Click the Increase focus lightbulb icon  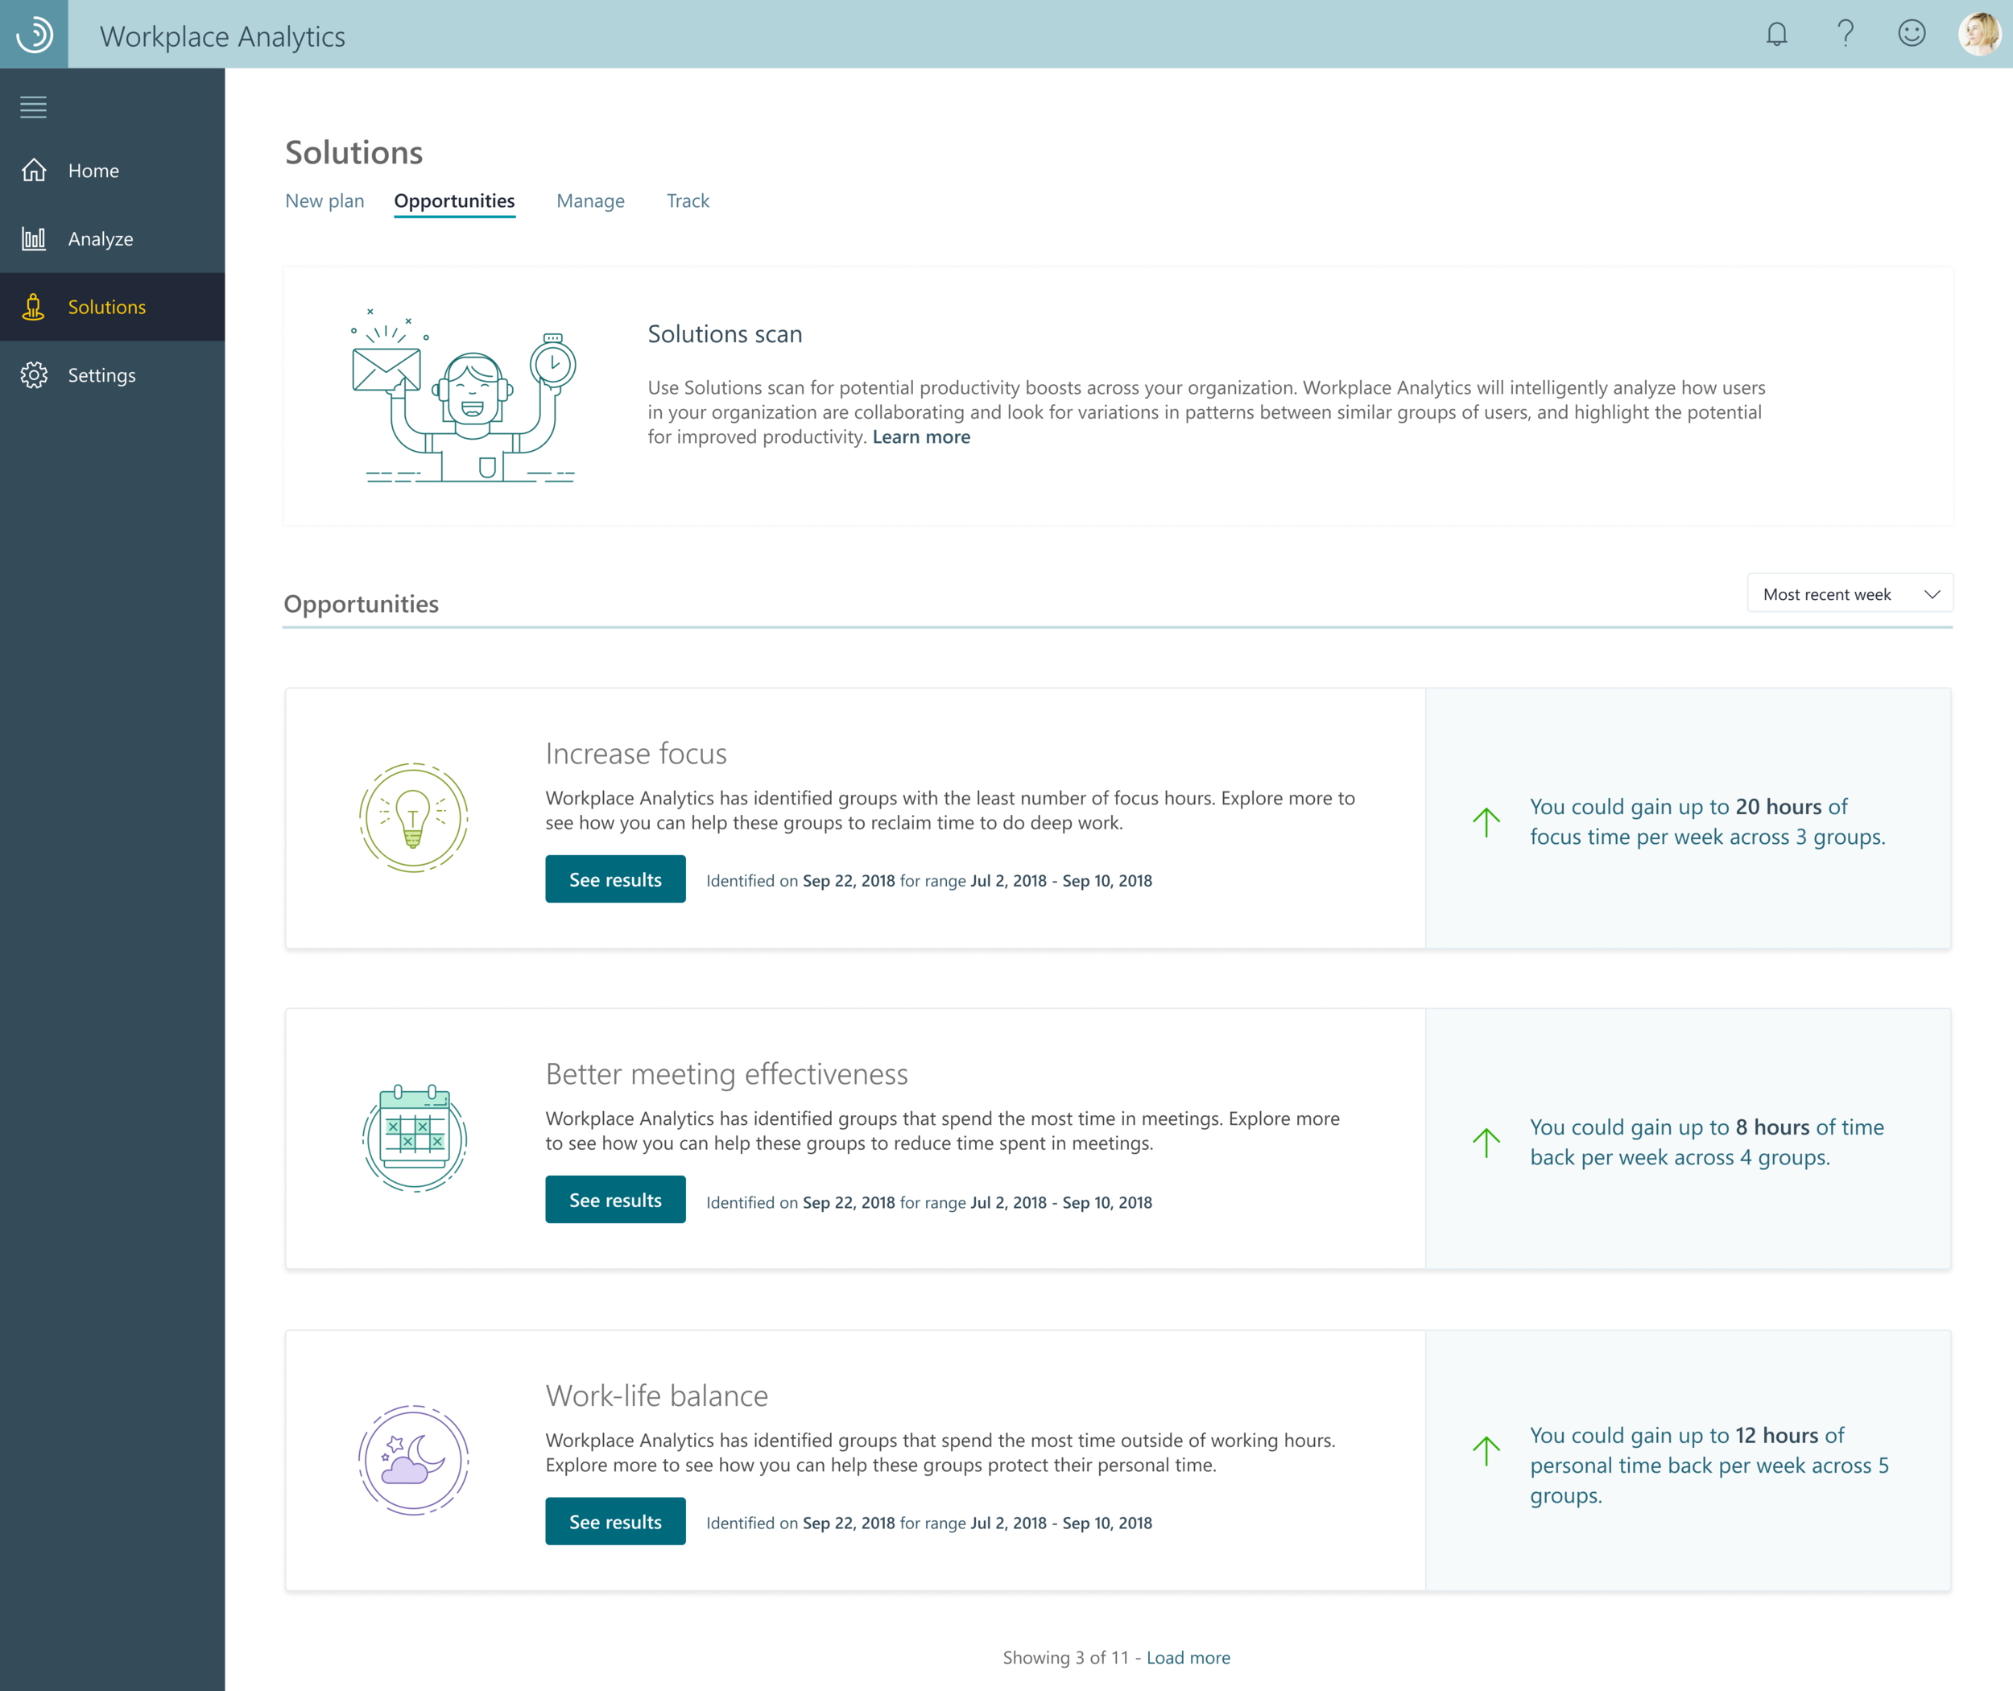click(x=413, y=817)
